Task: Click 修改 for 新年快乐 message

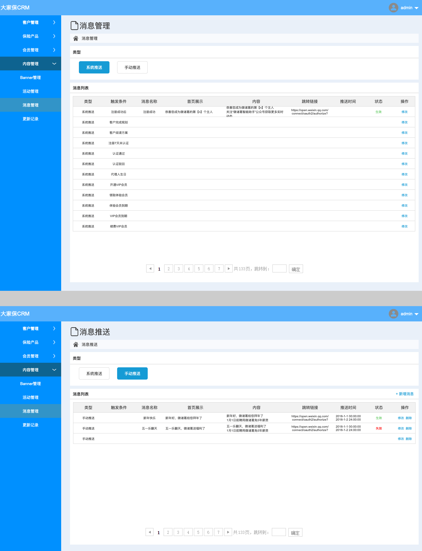Action: (x=401, y=418)
